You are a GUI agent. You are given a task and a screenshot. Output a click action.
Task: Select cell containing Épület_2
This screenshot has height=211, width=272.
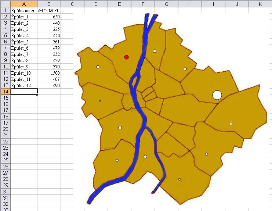click(24, 23)
